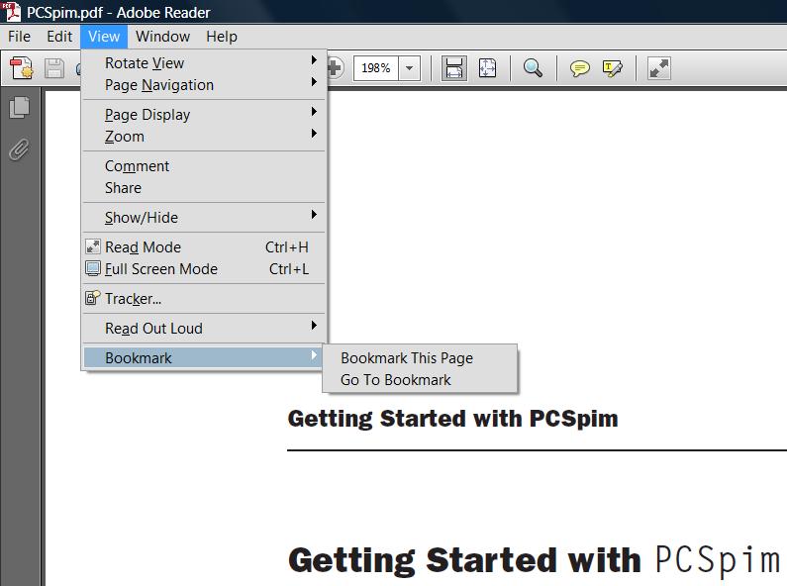Click the fit width scrolling icon
Screen dimensions: 787x586
click(x=454, y=67)
